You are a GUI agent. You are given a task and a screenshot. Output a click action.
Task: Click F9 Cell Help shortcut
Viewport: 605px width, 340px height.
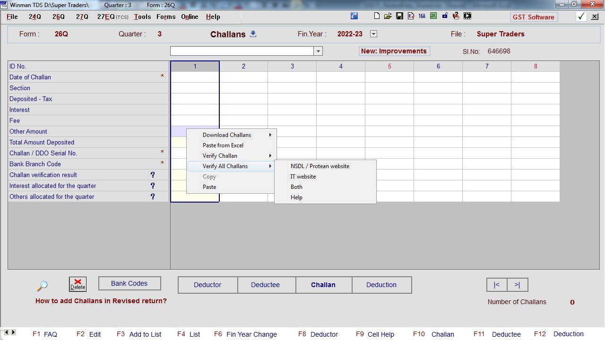tap(375, 334)
